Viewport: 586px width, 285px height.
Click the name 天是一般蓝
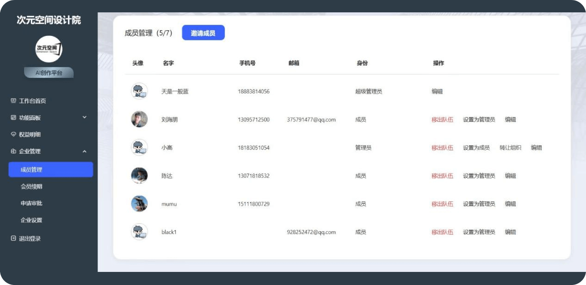point(175,91)
